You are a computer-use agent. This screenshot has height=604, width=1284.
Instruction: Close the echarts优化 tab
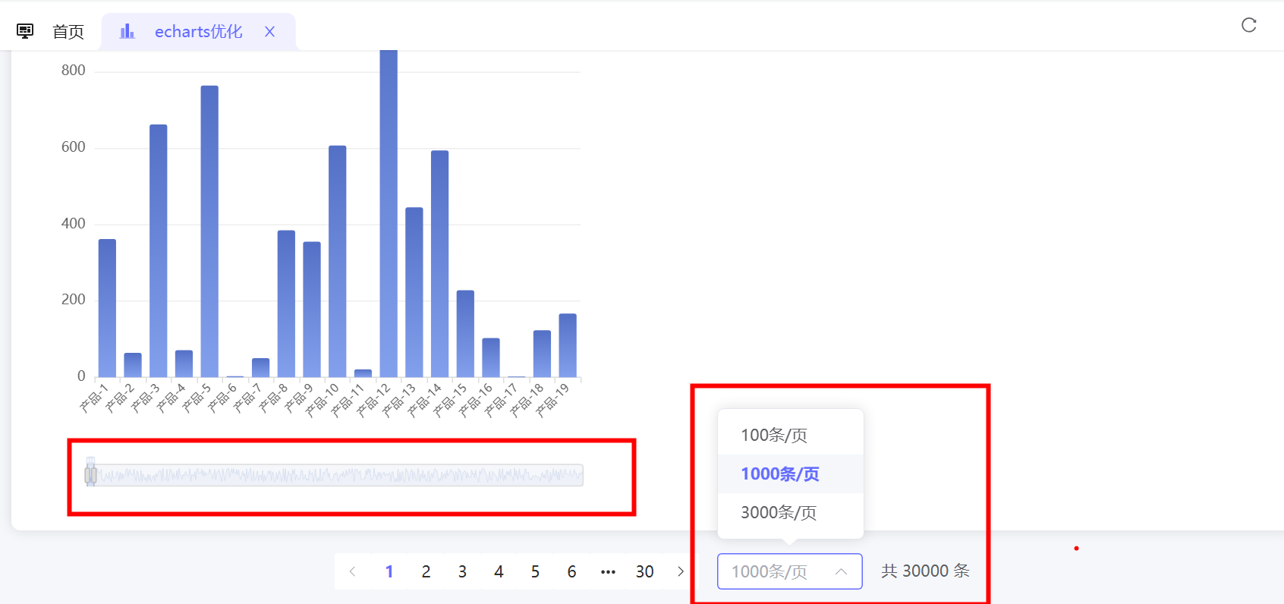(x=269, y=31)
